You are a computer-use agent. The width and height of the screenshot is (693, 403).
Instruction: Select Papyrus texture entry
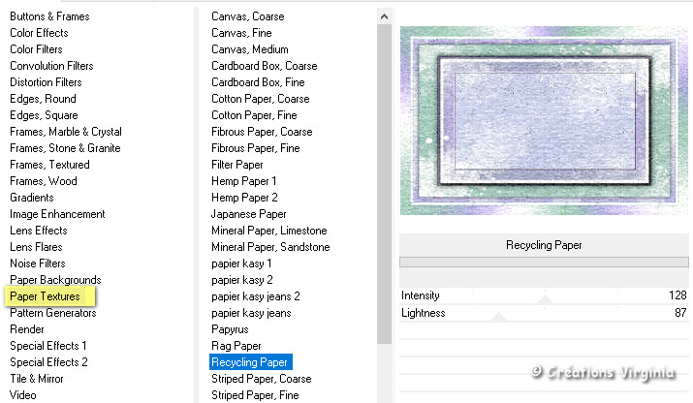pyautogui.click(x=230, y=329)
